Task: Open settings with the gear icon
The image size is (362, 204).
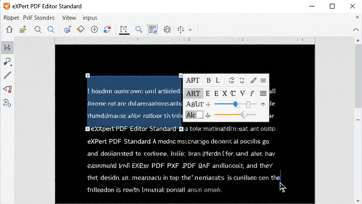Action: [x=167, y=30]
